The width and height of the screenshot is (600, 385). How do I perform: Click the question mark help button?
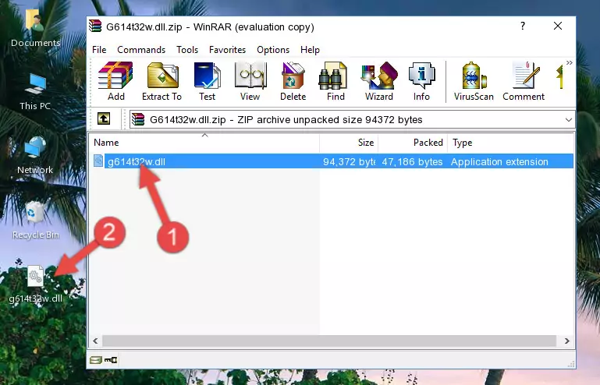point(523,26)
